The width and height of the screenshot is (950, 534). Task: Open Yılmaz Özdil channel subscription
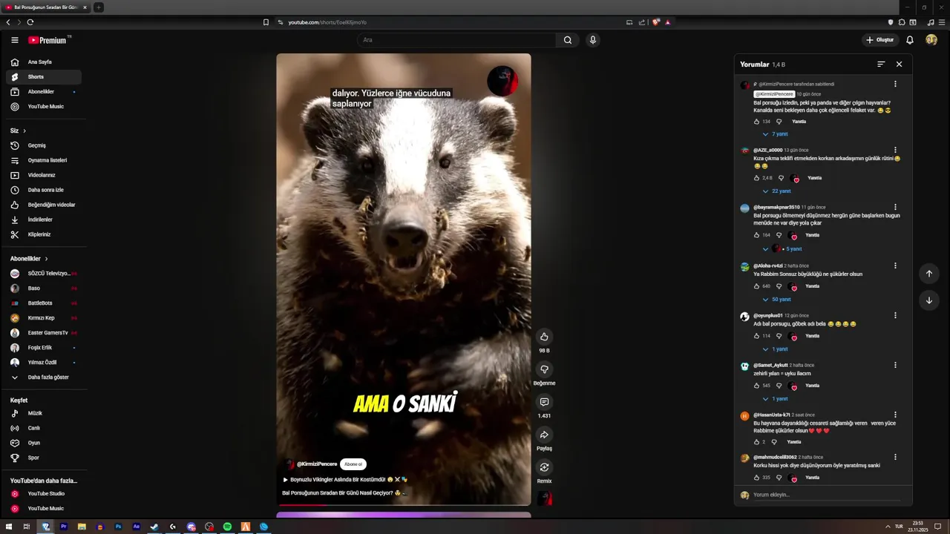pyautogui.click(x=44, y=363)
